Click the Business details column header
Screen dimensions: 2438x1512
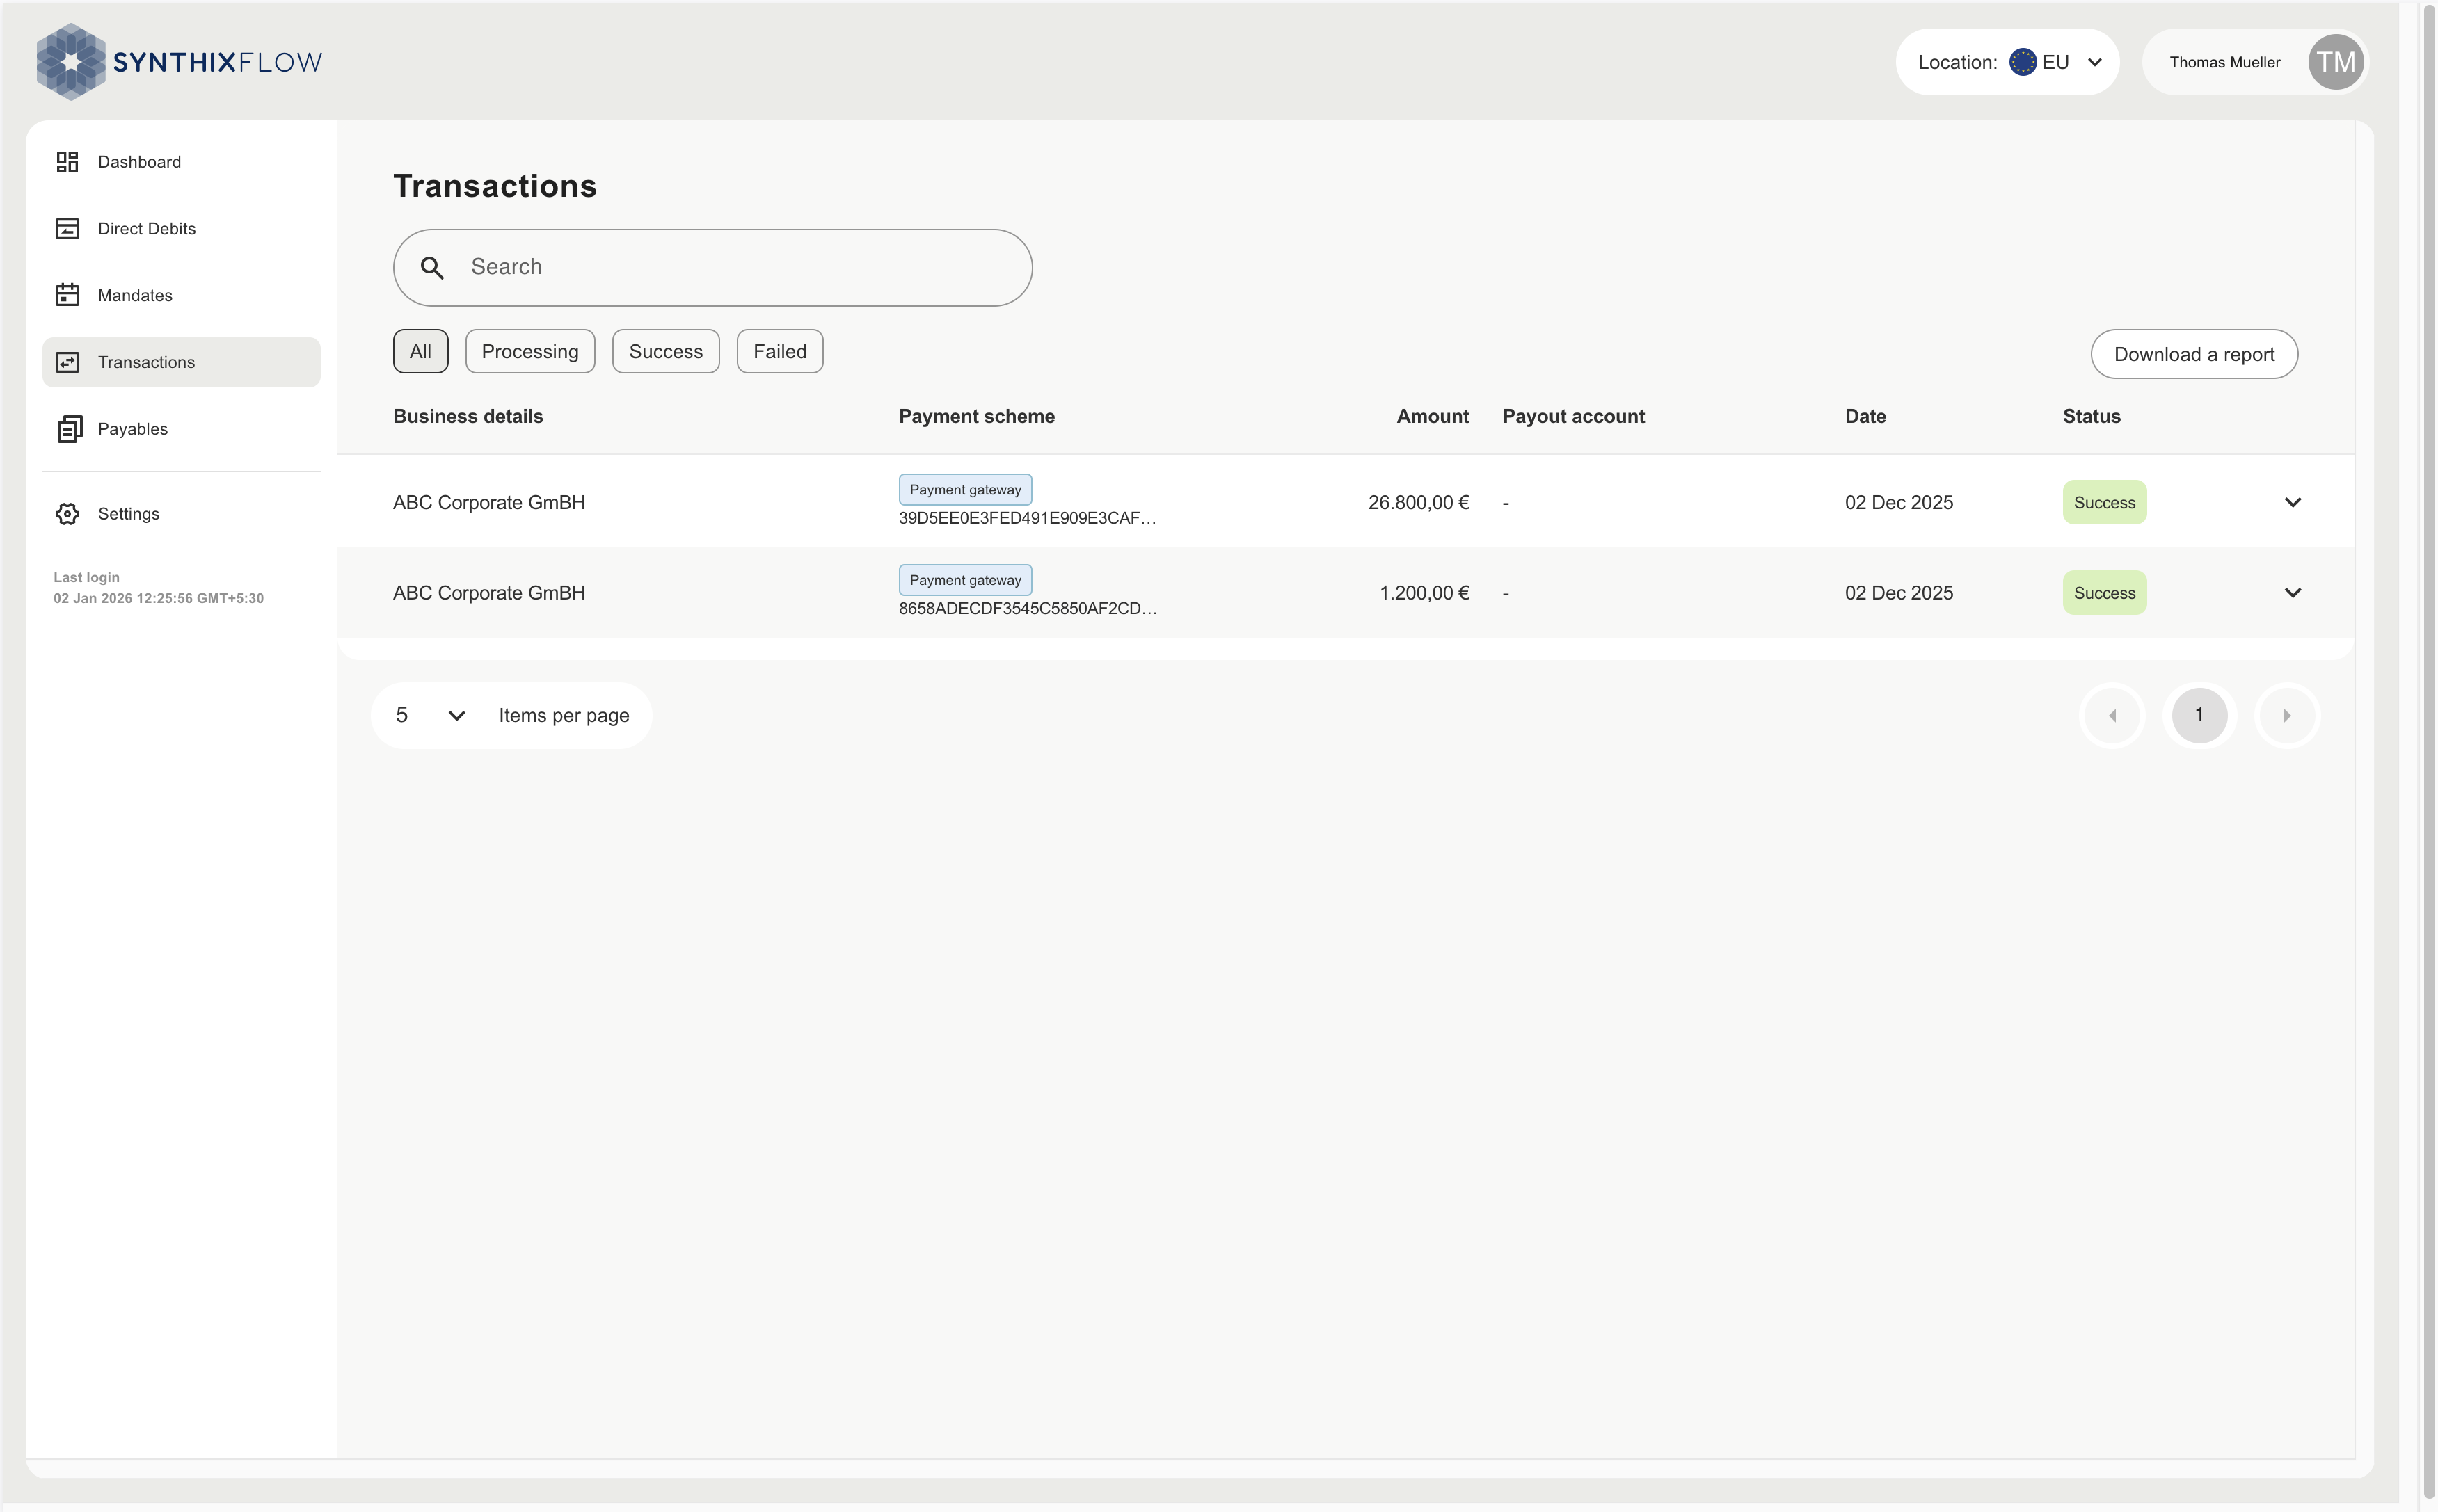tap(467, 416)
